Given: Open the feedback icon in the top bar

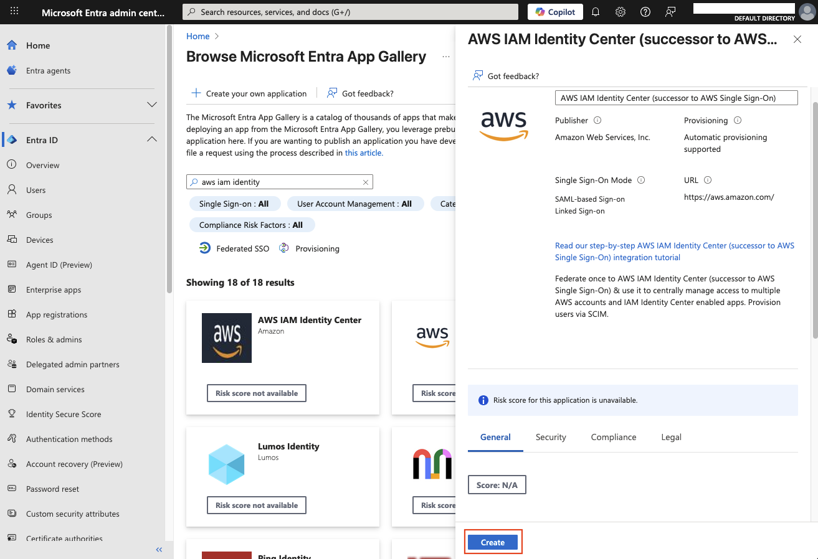Looking at the screenshot, I should 669,11.
